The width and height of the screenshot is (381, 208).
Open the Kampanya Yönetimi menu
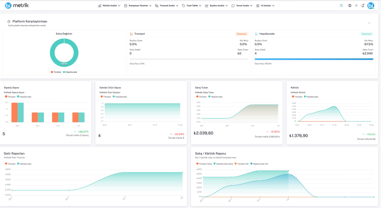coord(138,6)
